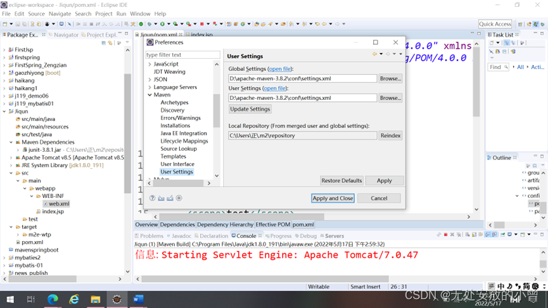Viewport: 548px width, 308px height.
Task: Select web.xml in Package Explorer
Action: pyautogui.click(x=56, y=204)
